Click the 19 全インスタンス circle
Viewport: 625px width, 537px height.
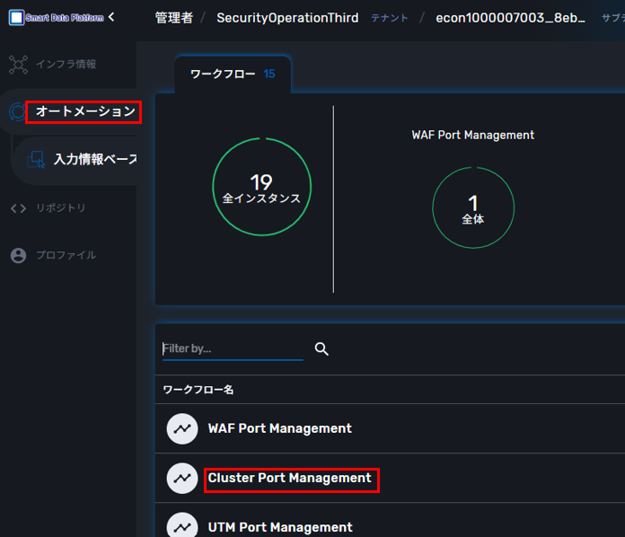[262, 187]
